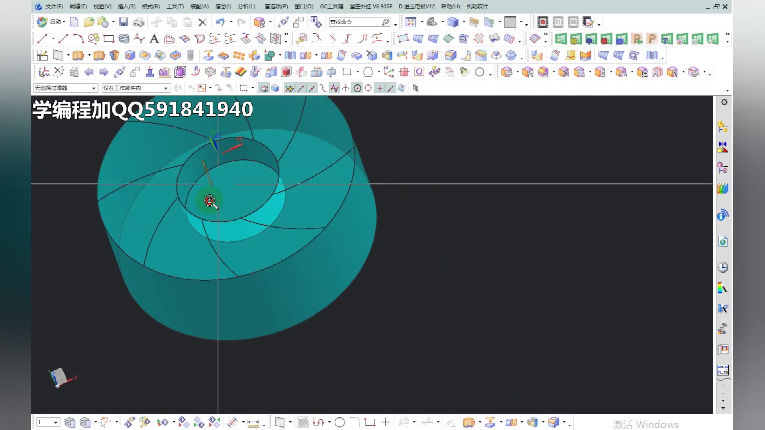Screen dimensions: 765x430
Task: Click the Save floppy disk icon
Action: pos(124,22)
